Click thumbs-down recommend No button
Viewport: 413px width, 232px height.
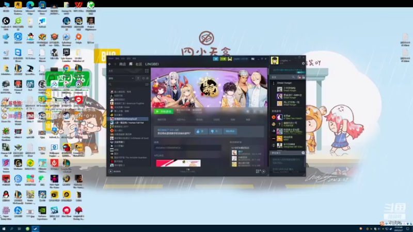(x=215, y=131)
